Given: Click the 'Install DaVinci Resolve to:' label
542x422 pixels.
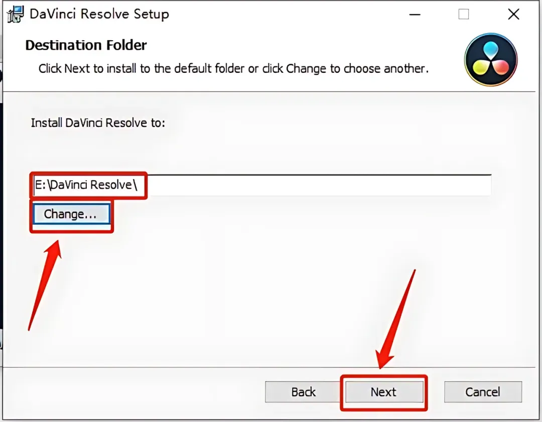Looking at the screenshot, I should click(x=98, y=123).
